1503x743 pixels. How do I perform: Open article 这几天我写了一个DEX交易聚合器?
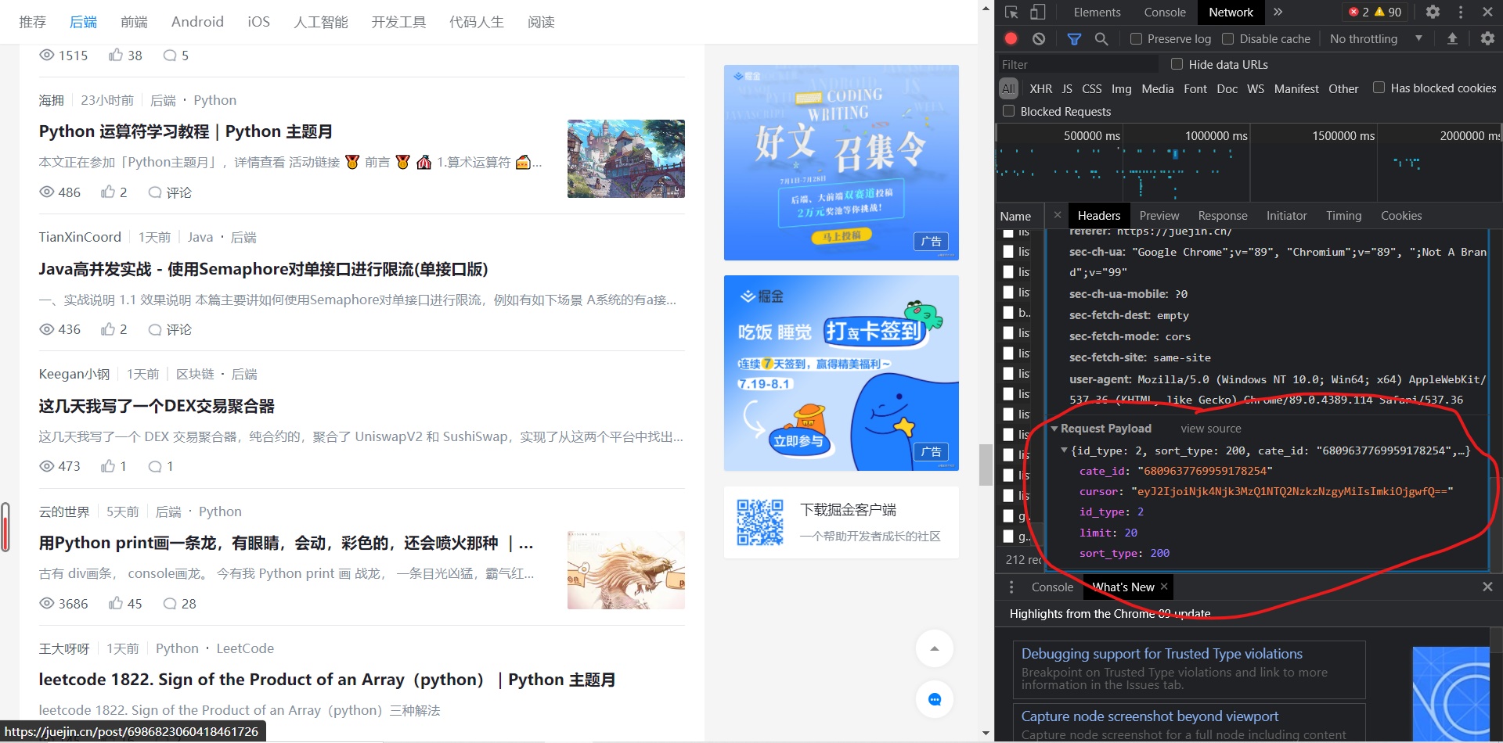click(x=157, y=406)
